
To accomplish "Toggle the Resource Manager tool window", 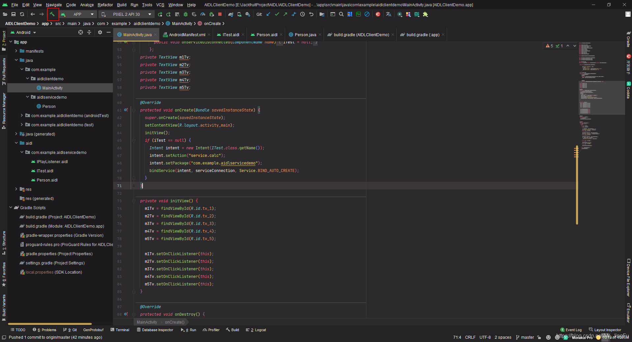I will pyautogui.click(x=4, y=110).
